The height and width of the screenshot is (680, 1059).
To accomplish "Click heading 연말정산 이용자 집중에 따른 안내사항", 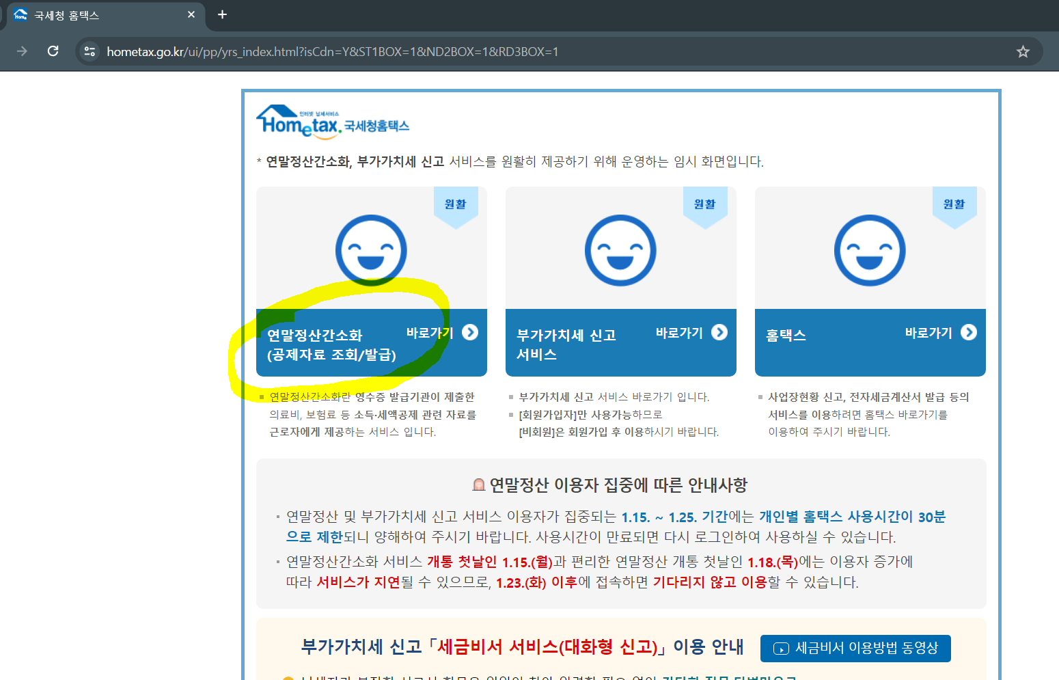I will [x=618, y=485].
